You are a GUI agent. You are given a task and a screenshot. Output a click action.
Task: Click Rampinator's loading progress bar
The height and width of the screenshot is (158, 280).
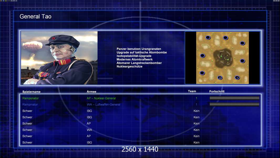point(235,104)
